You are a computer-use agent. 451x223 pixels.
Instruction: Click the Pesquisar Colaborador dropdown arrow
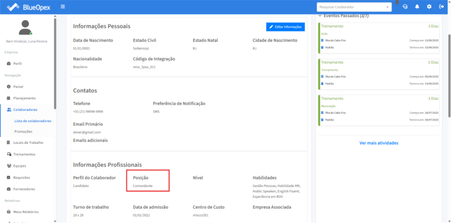tap(387, 7)
